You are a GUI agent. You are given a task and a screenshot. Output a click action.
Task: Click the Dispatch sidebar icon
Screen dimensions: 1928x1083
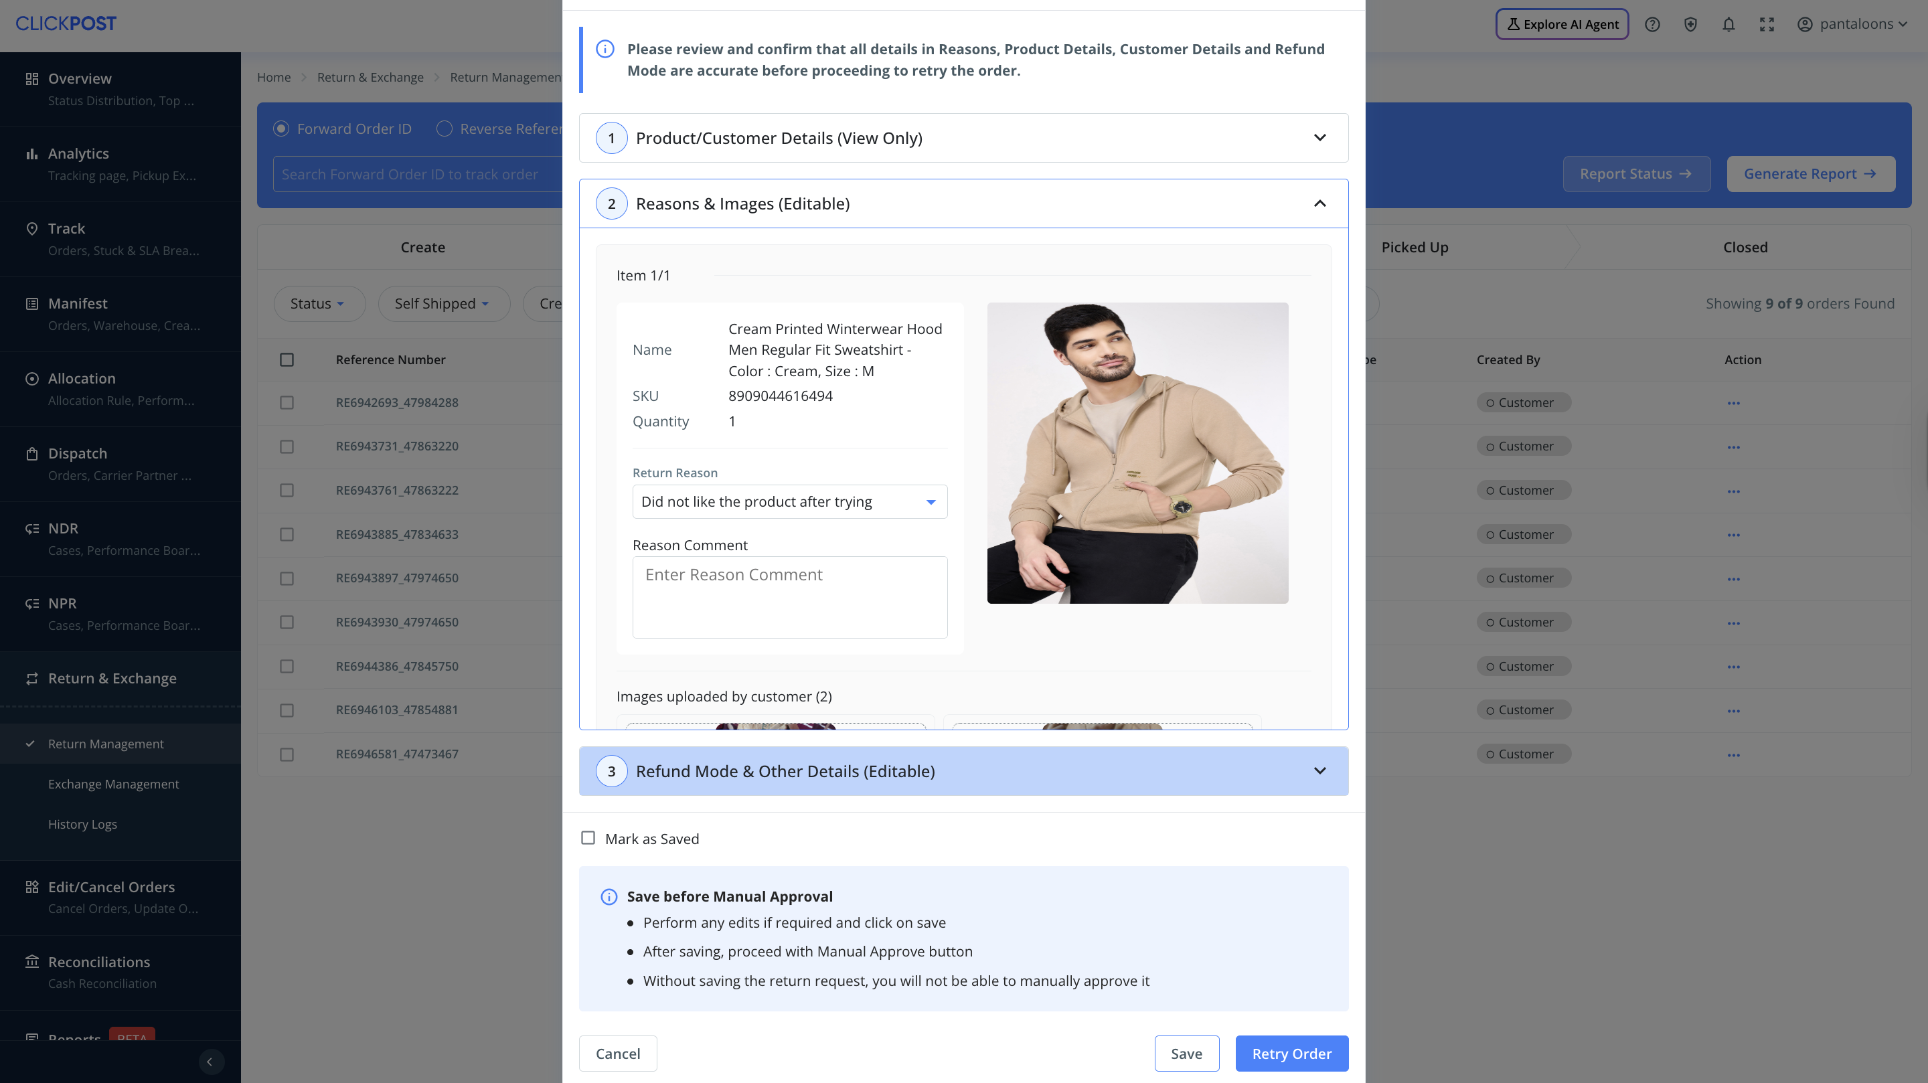(x=31, y=454)
